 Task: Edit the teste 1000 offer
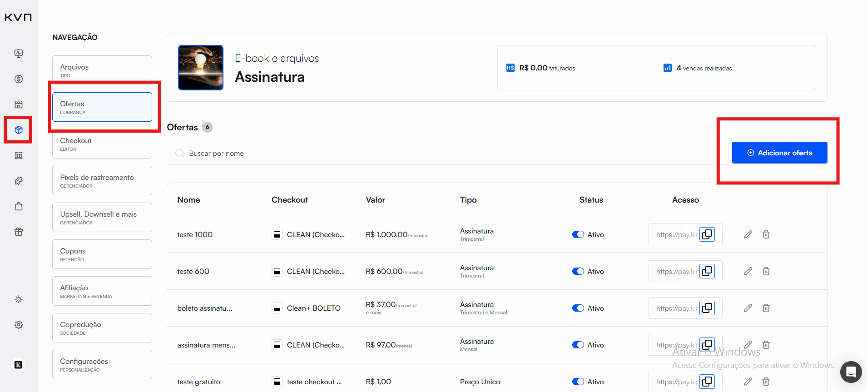[748, 234]
